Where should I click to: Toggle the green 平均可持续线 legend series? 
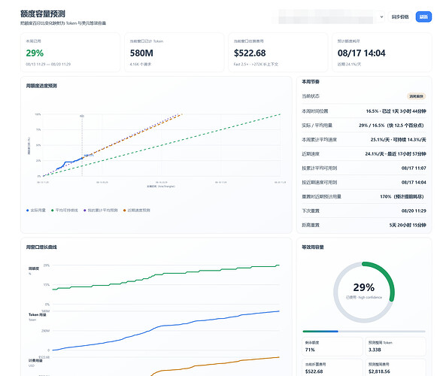[x=65, y=210]
